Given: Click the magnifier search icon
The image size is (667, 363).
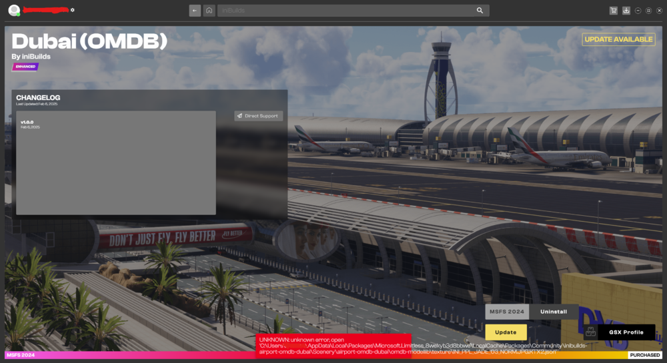Looking at the screenshot, I should point(480,11).
